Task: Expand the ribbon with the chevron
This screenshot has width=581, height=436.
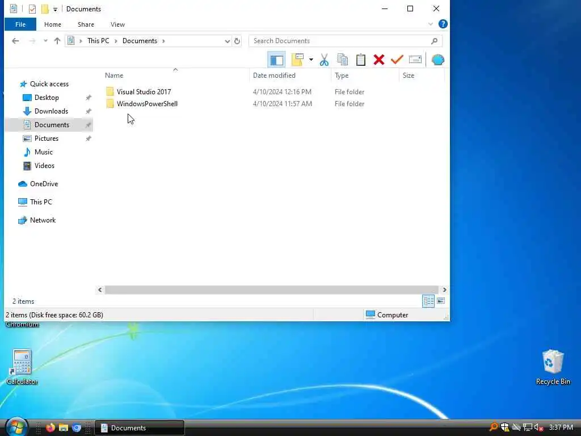Action: point(430,24)
